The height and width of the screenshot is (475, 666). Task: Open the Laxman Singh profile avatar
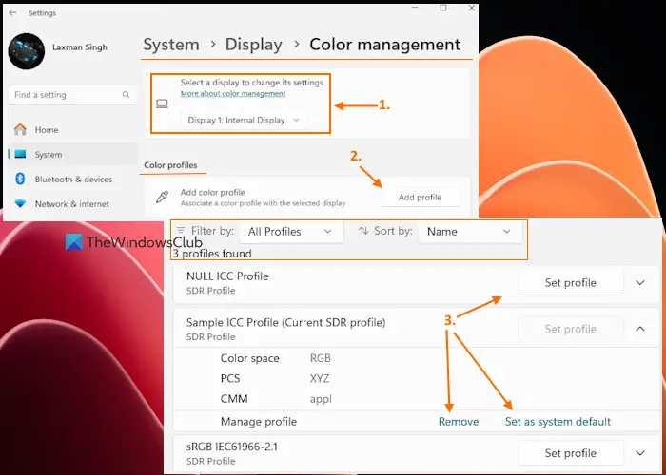click(27, 51)
